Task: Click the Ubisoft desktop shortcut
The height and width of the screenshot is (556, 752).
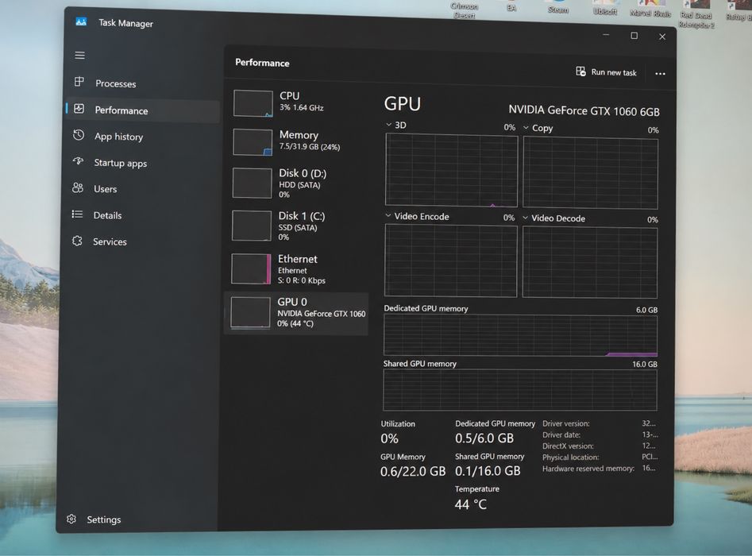Action: coord(605,8)
